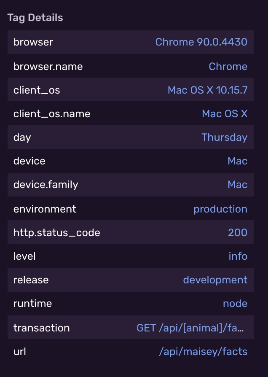Click the Thursday day tag value
The width and height of the screenshot is (268, 377).
[224, 137]
